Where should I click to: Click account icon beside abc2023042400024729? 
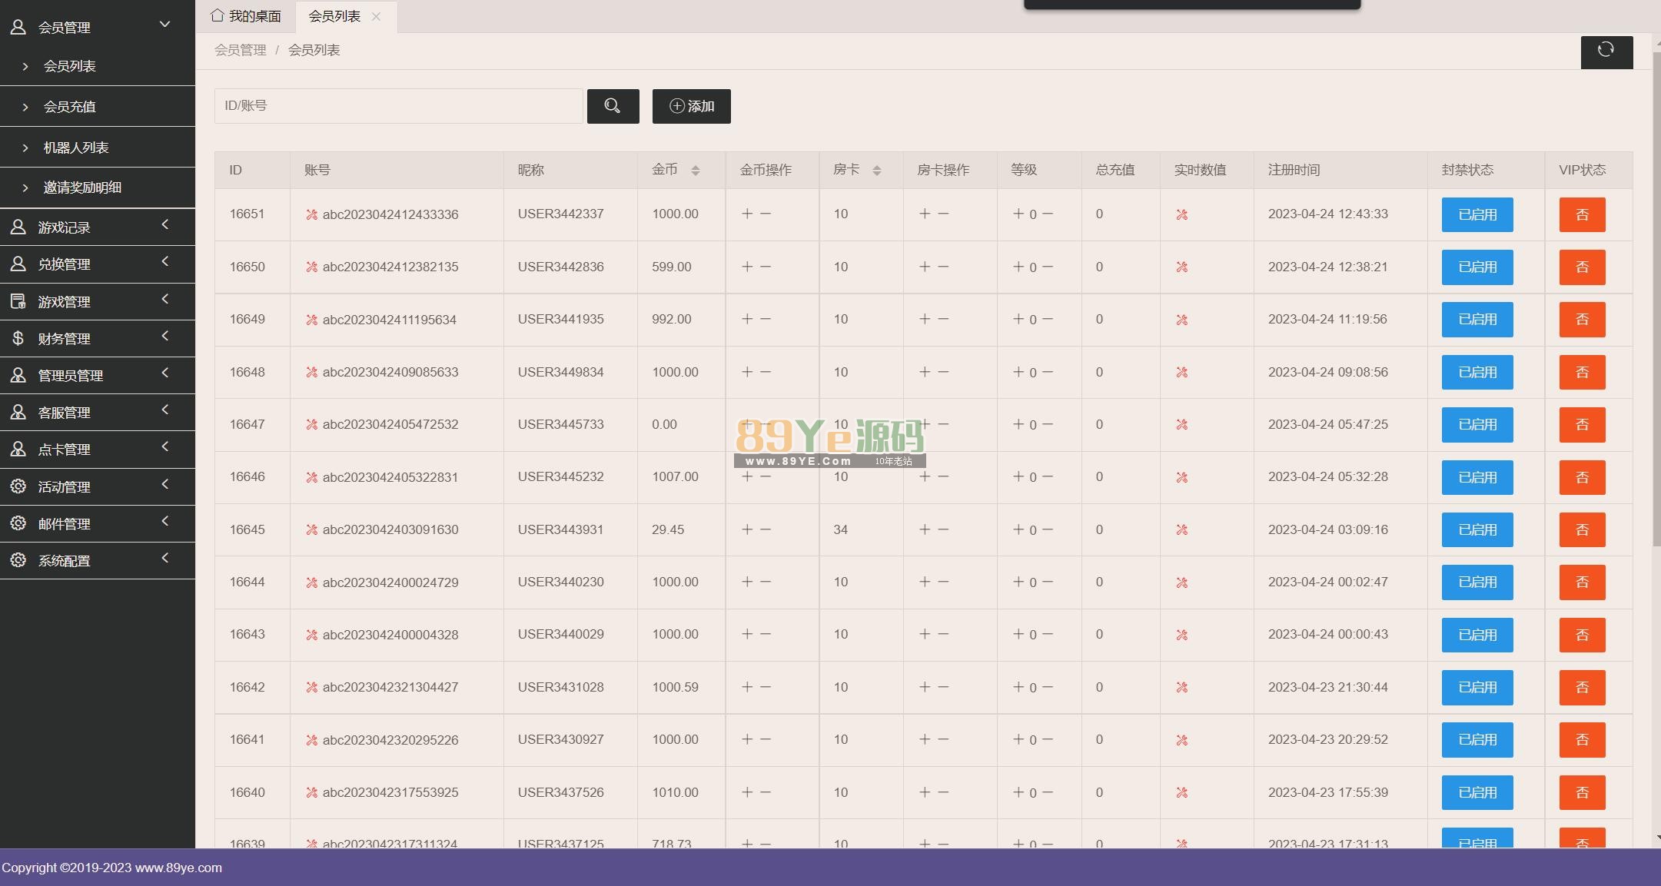click(x=311, y=582)
